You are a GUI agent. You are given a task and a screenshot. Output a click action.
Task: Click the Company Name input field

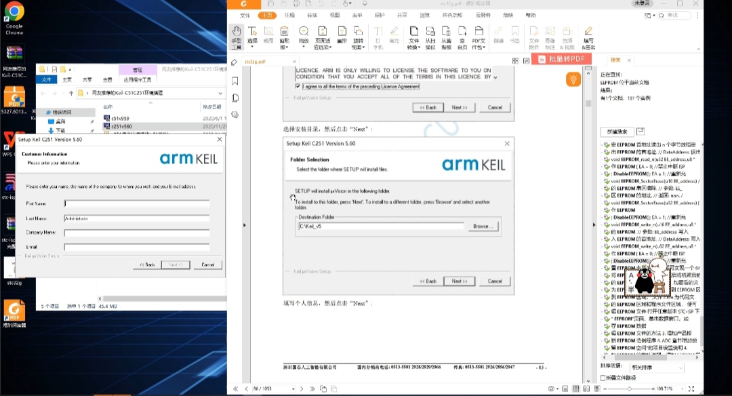(x=137, y=233)
